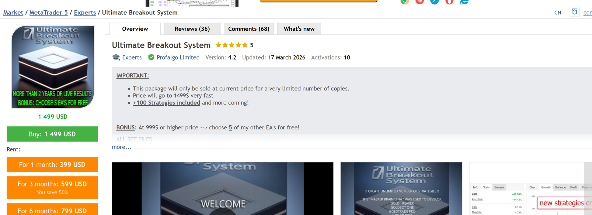Image resolution: width=592 pixels, height=215 pixels.
Task: Open the Comments (68) tab
Action: click(249, 29)
